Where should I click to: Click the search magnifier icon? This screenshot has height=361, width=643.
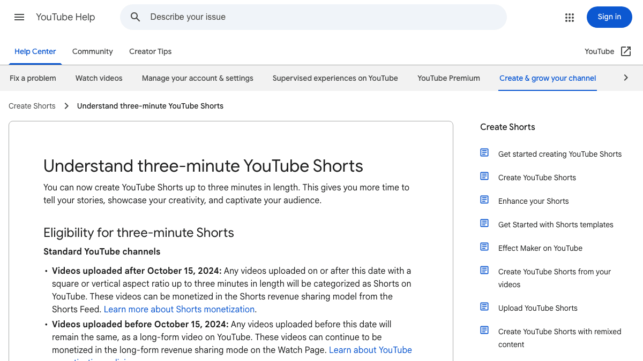(x=136, y=17)
